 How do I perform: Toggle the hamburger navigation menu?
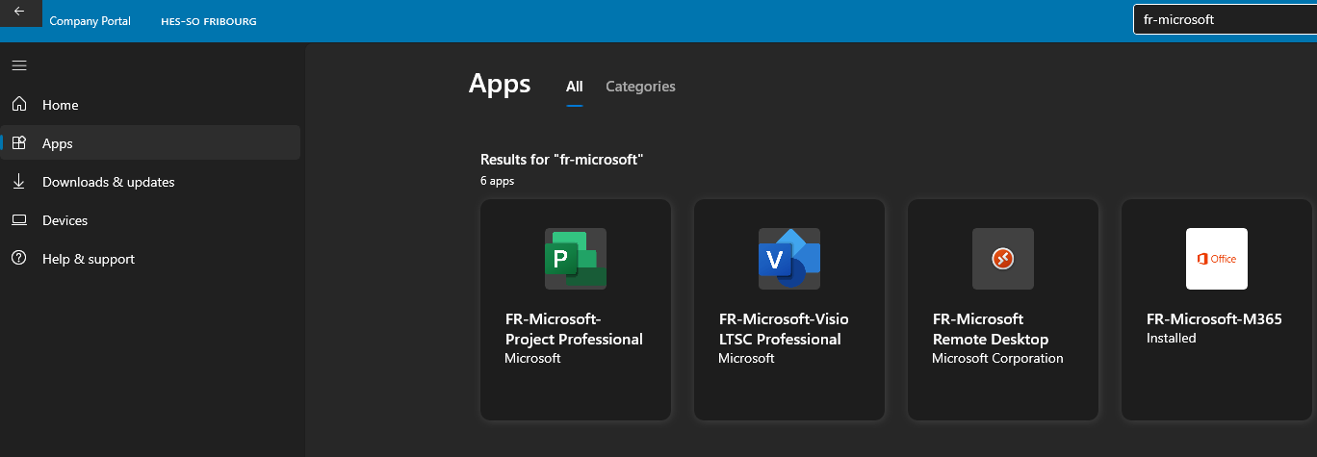point(19,65)
